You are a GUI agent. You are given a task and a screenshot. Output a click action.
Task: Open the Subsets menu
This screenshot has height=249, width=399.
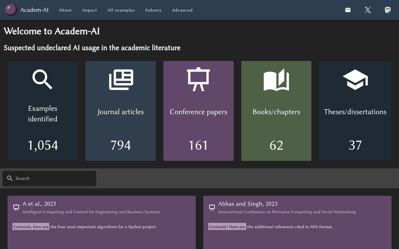153,10
